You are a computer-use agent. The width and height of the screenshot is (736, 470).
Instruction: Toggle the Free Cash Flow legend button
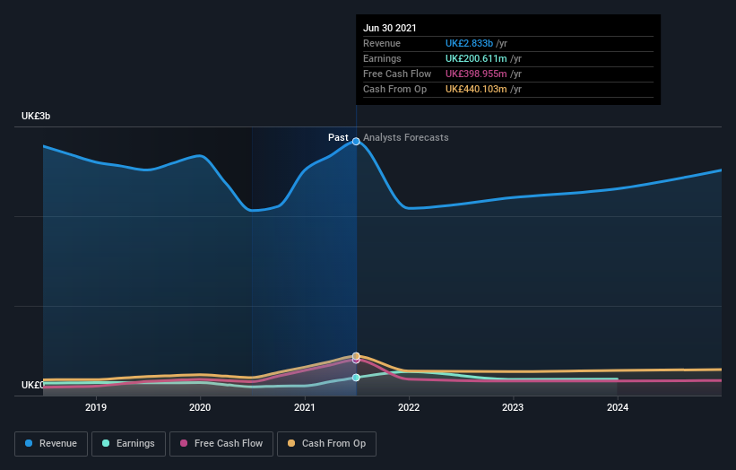[x=221, y=444]
